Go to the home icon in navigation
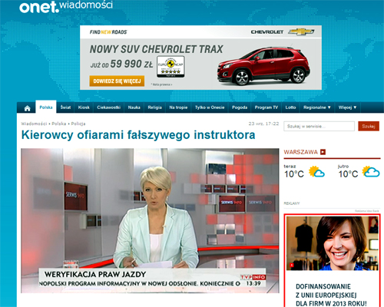 coord(28,108)
